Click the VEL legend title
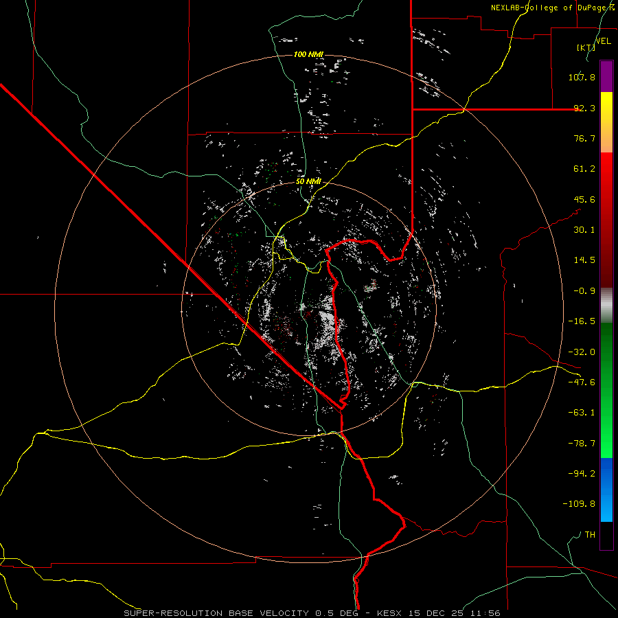This screenshot has width=618, height=618. click(603, 41)
